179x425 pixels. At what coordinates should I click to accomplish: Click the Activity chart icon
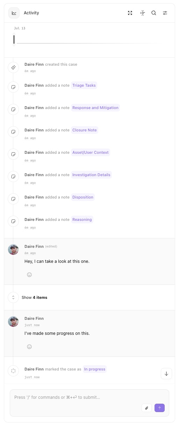14,13
